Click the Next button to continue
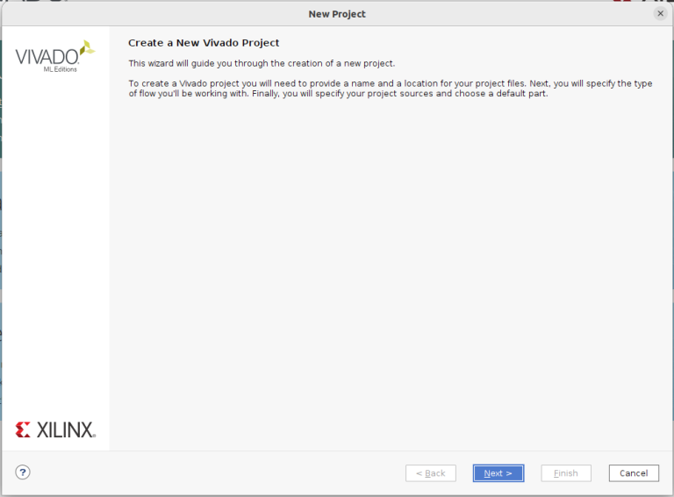Screen dimensions: 674x497 498,473
